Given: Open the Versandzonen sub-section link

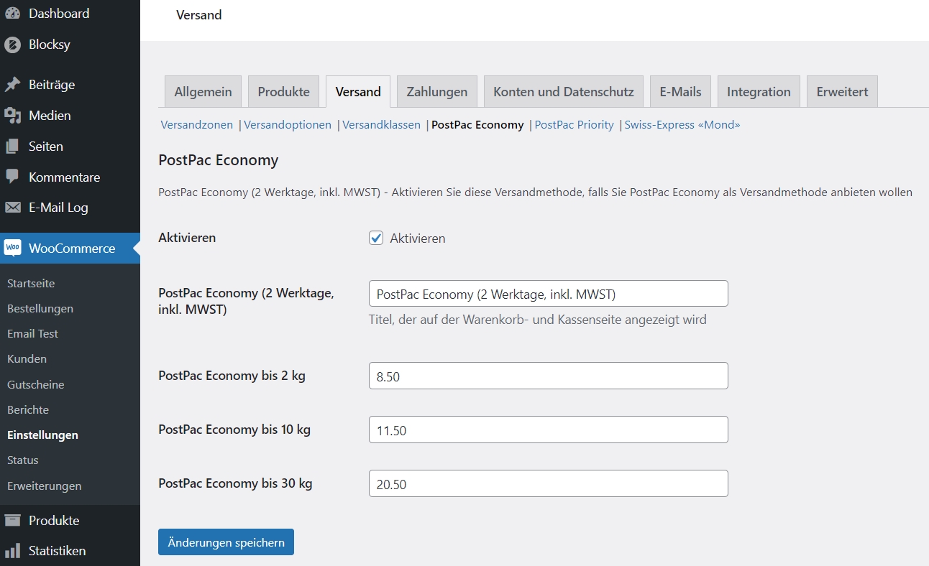Looking at the screenshot, I should pyautogui.click(x=197, y=125).
